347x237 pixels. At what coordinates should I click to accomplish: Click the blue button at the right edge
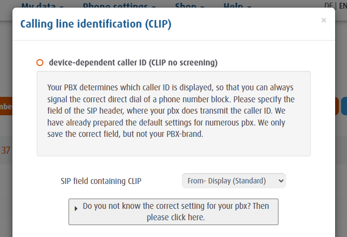point(344,106)
